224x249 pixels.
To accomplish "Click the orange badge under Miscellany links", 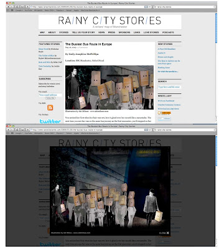I will [x=164, y=113].
